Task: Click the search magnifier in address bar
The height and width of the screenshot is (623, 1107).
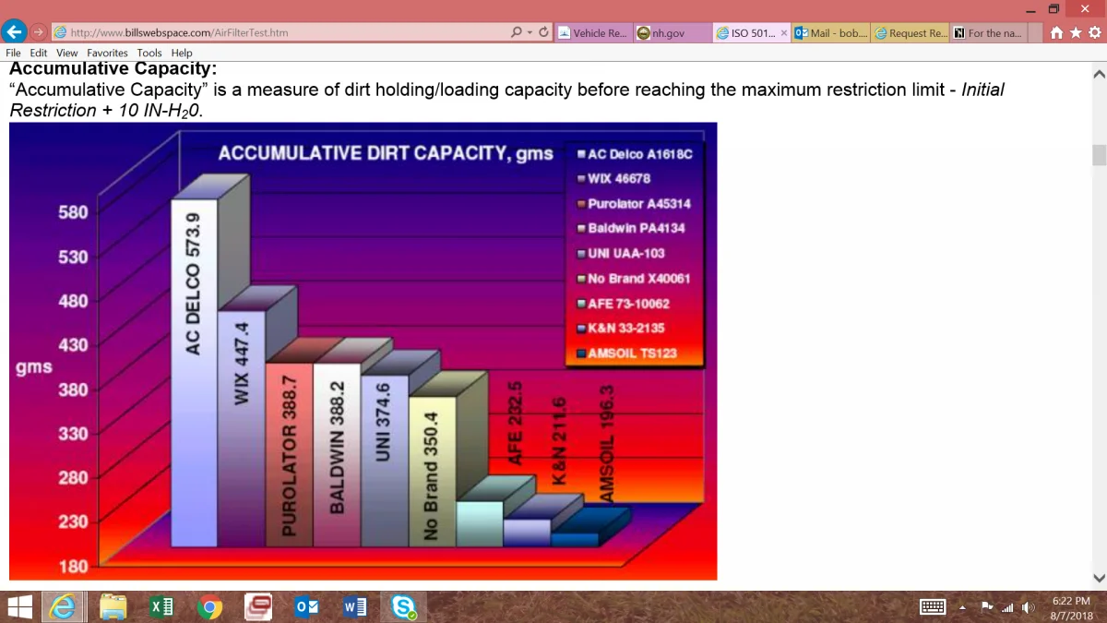Action: click(x=517, y=32)
